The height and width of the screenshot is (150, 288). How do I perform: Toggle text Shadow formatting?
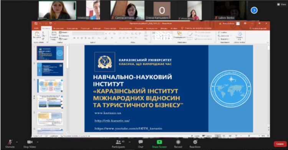coord(86,38)
